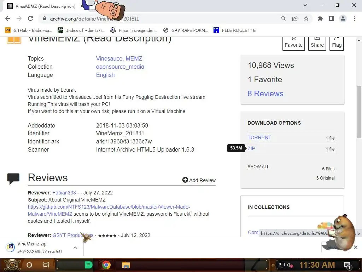The height and width of the screenshot is (272, 362).
Task: Toggle the Chrome side panel icon
Action: (332, 18)
